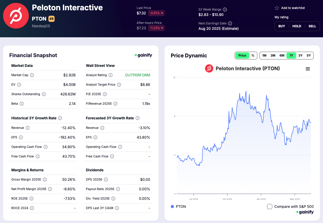Toggle the PTON series in chart legend
The width and height of the screenshot is (323, 223).
click(178, 207)
